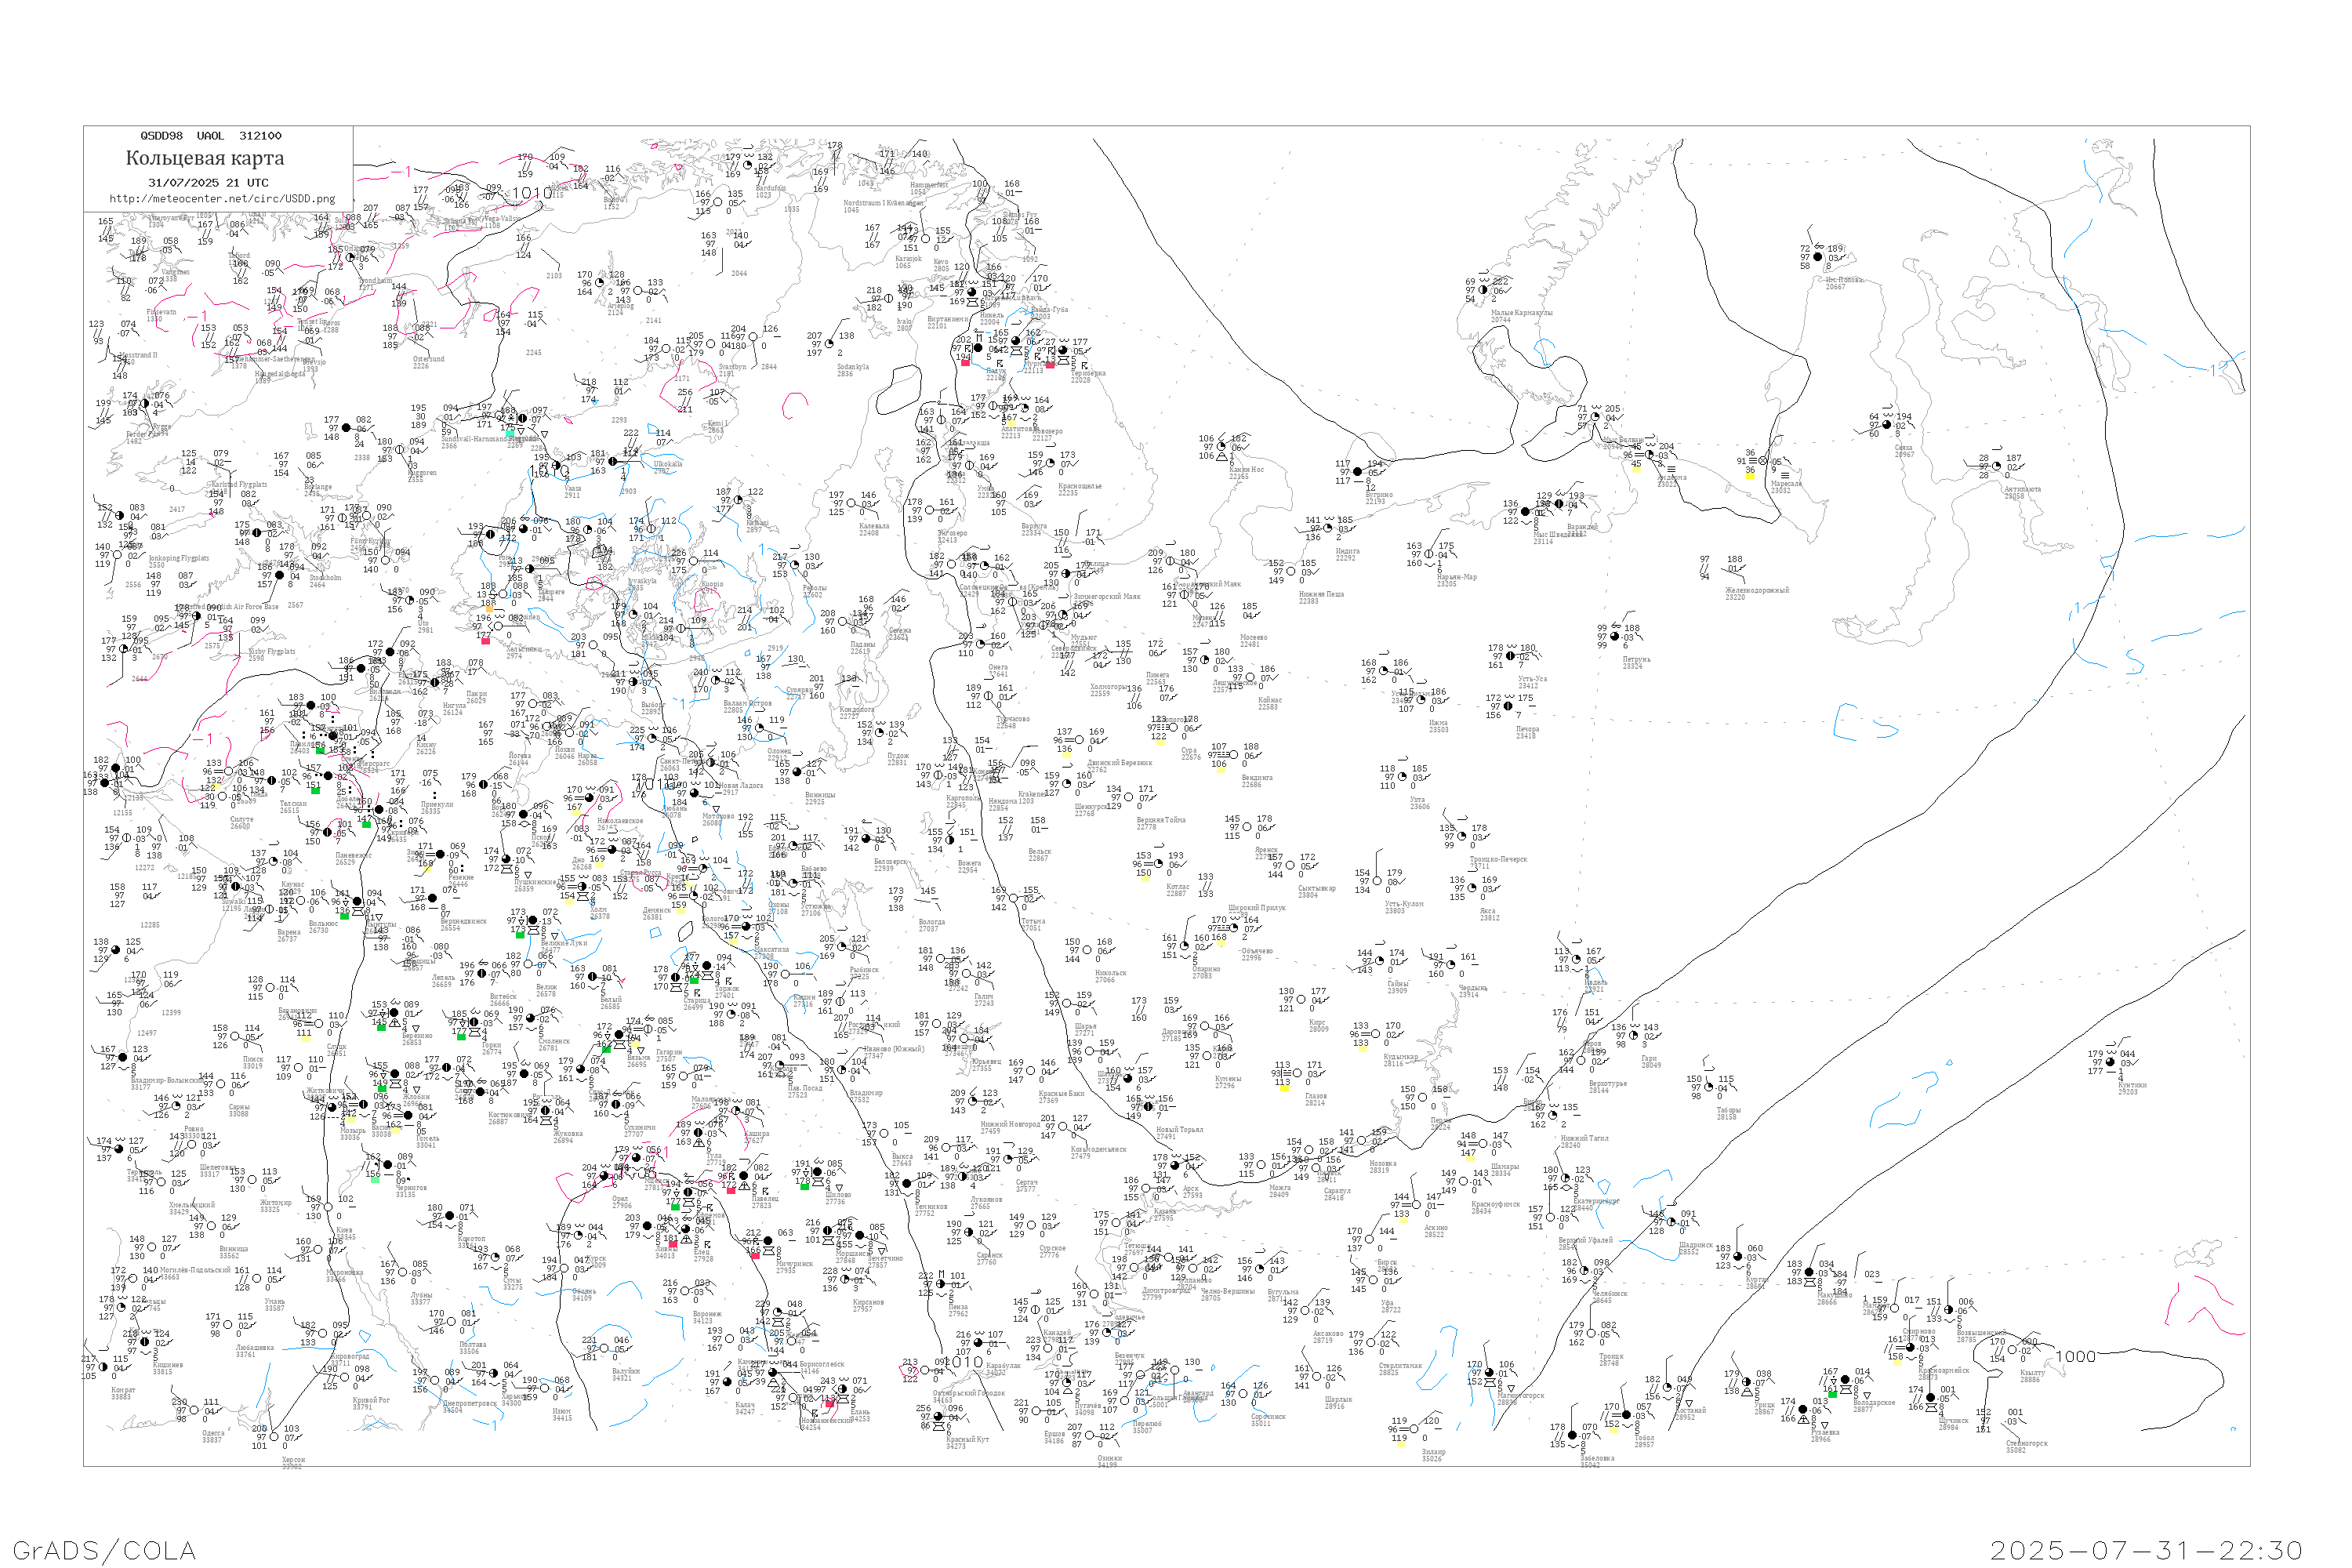Click the filled station circle at Курган
Image resolution: width=2352 pixels, height=1568 pixels.
click(1738, 1257)
